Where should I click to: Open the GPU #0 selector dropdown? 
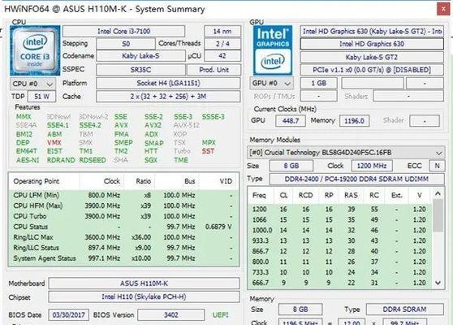272,83
